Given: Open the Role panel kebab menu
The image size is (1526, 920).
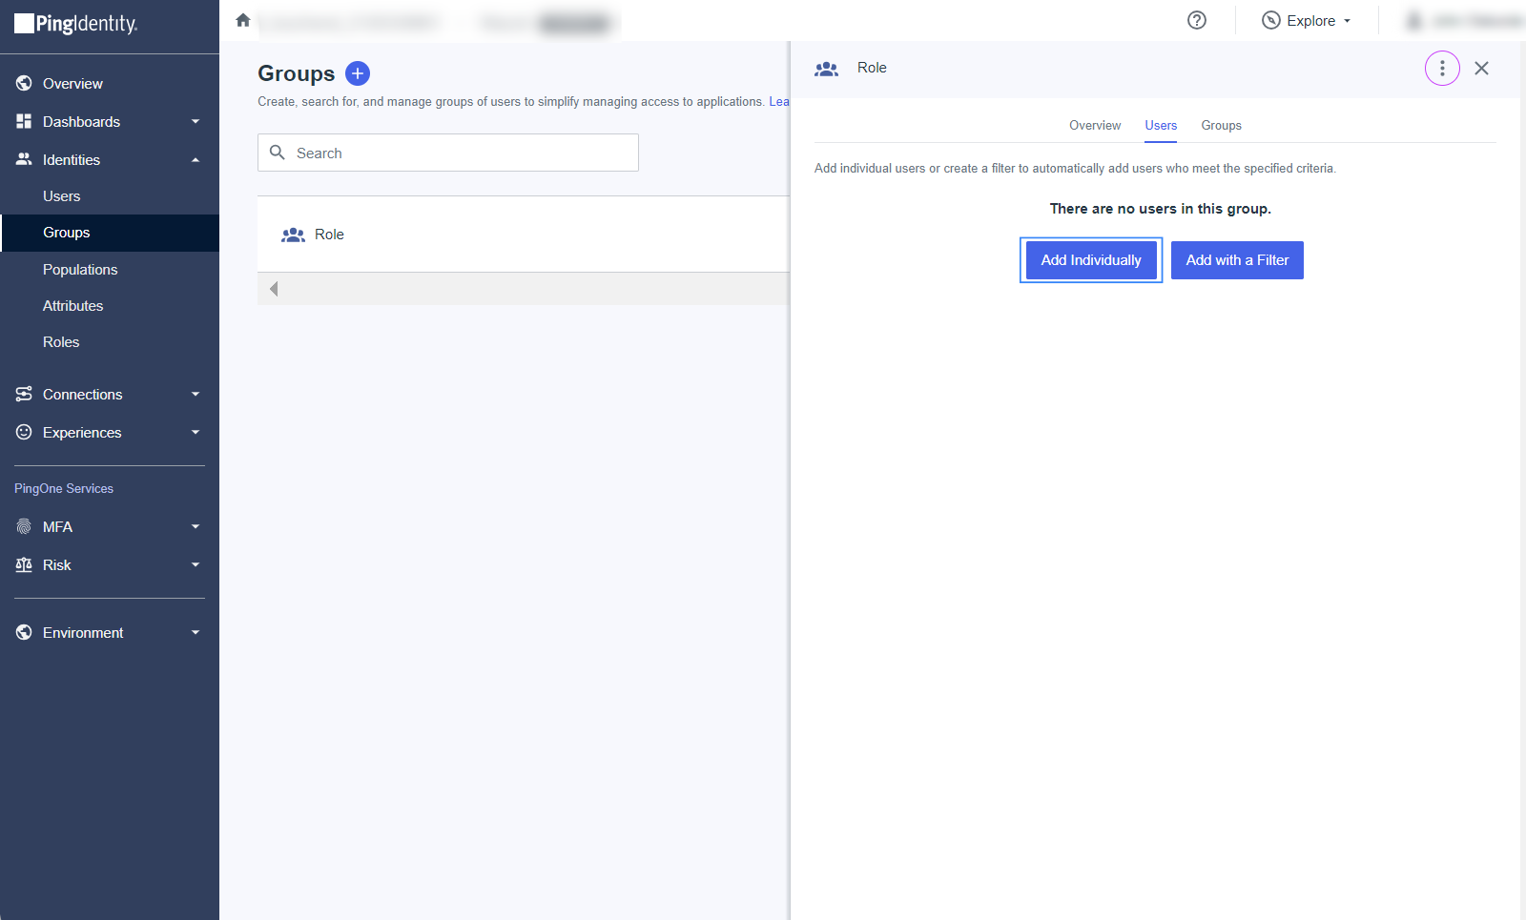Looking at the screenshot, I should (1442, 69).
